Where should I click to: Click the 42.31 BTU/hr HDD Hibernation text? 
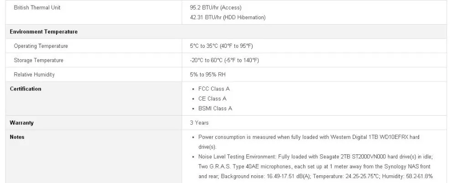(228, 17)
